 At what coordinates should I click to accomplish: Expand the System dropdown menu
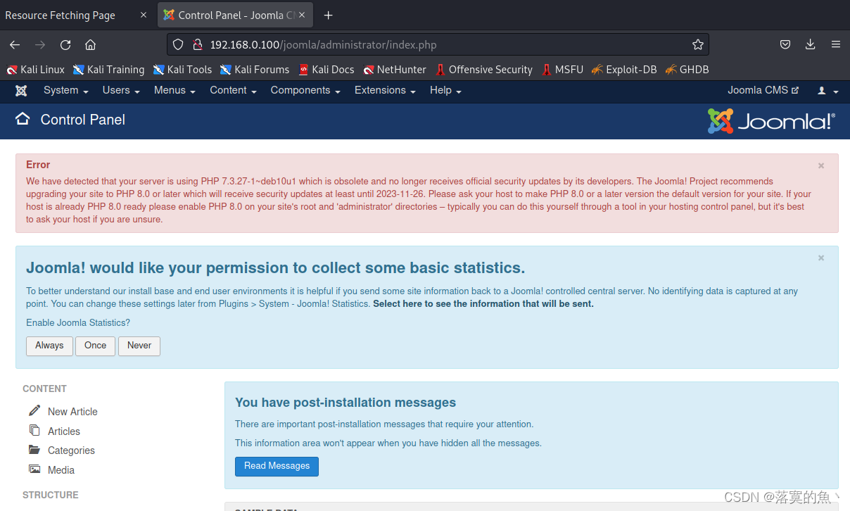[65, 90]
